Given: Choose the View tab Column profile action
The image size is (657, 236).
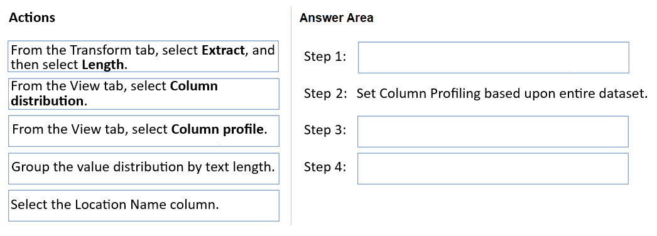Looking at the screenshot, I should coord(143,131).
